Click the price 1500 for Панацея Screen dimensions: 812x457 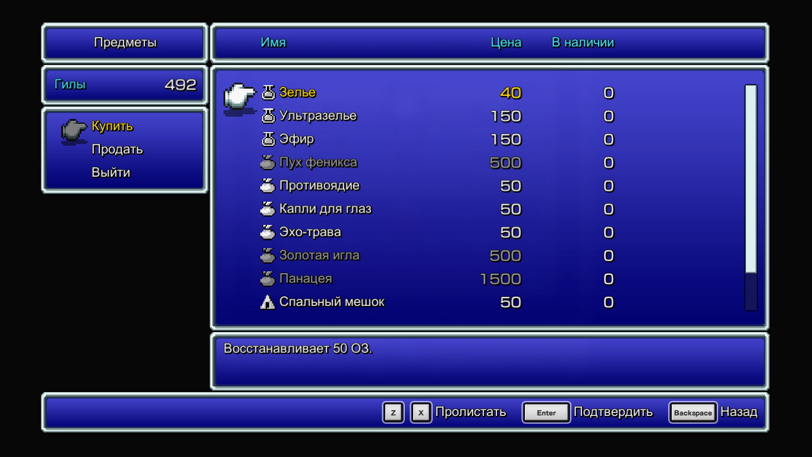click(x=501, y=278)
